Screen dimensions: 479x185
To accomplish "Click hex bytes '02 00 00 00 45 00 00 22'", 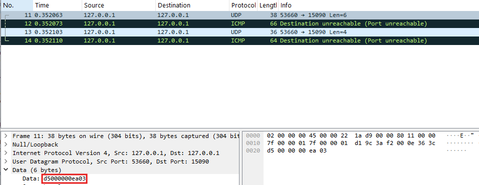I will [x=307, y=135].
